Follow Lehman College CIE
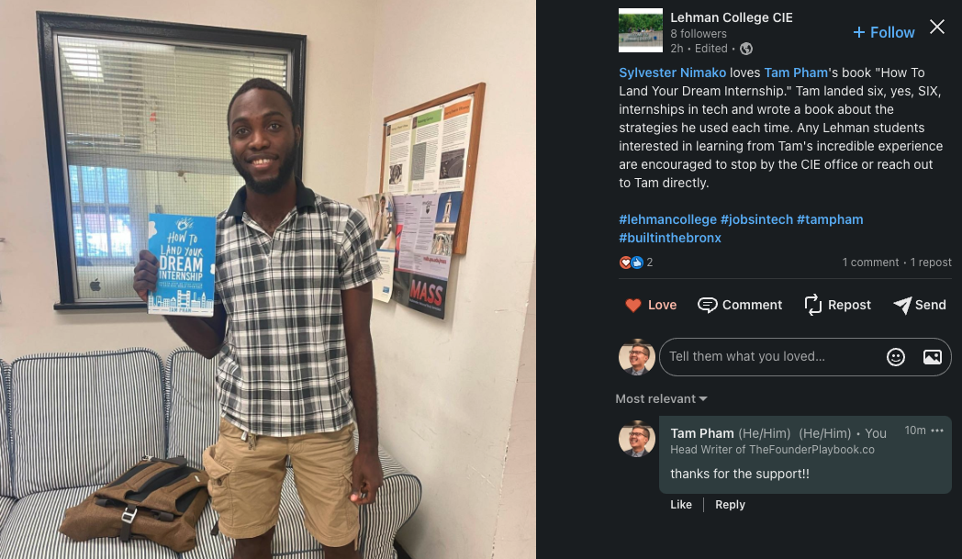 pyautogui.click(x=884, y=32)
